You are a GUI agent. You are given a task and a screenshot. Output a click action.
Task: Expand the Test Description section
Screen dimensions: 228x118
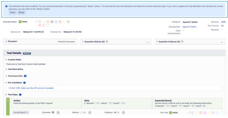[6, 69]
